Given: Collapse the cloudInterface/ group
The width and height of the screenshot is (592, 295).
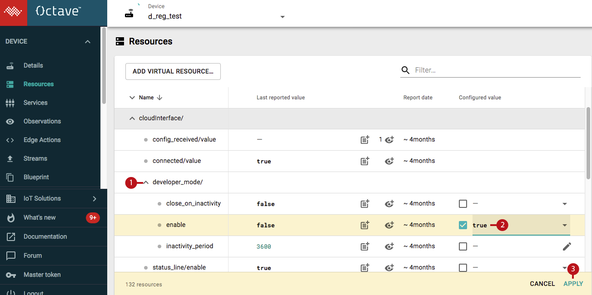Looking at the screenshot, I should (132, 118).
